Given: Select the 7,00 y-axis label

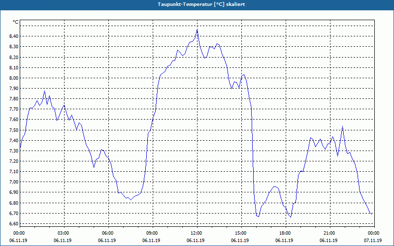Looking at the screenshot, I should pos(14,182).
